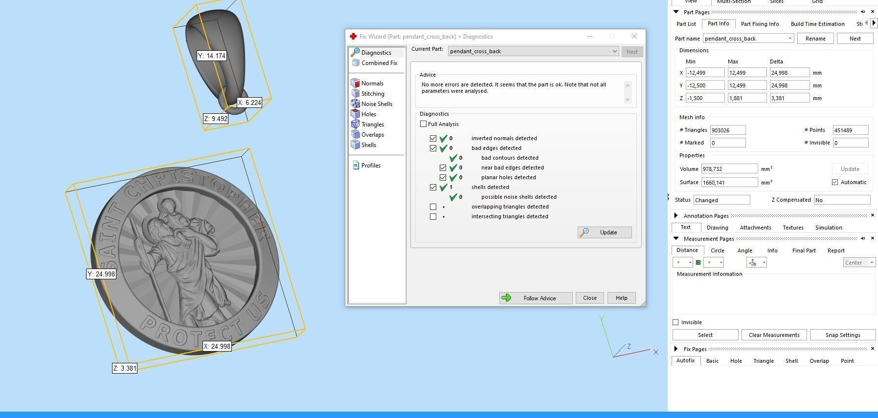Expand the Fix Pages panel

pos(676,349)
